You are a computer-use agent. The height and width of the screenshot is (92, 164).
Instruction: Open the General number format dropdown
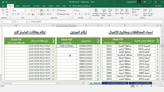(89, 10)
